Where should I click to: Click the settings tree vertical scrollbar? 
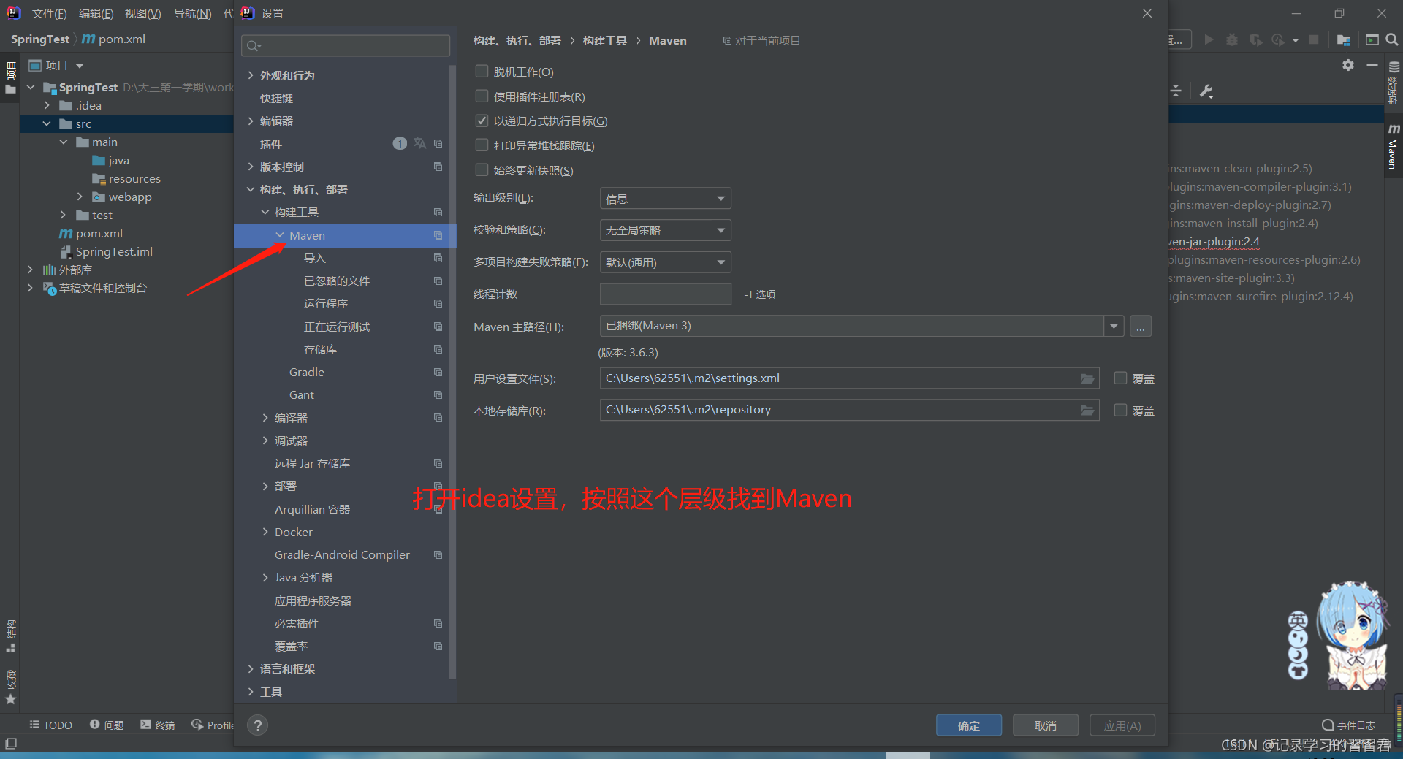tap(452, 371)
